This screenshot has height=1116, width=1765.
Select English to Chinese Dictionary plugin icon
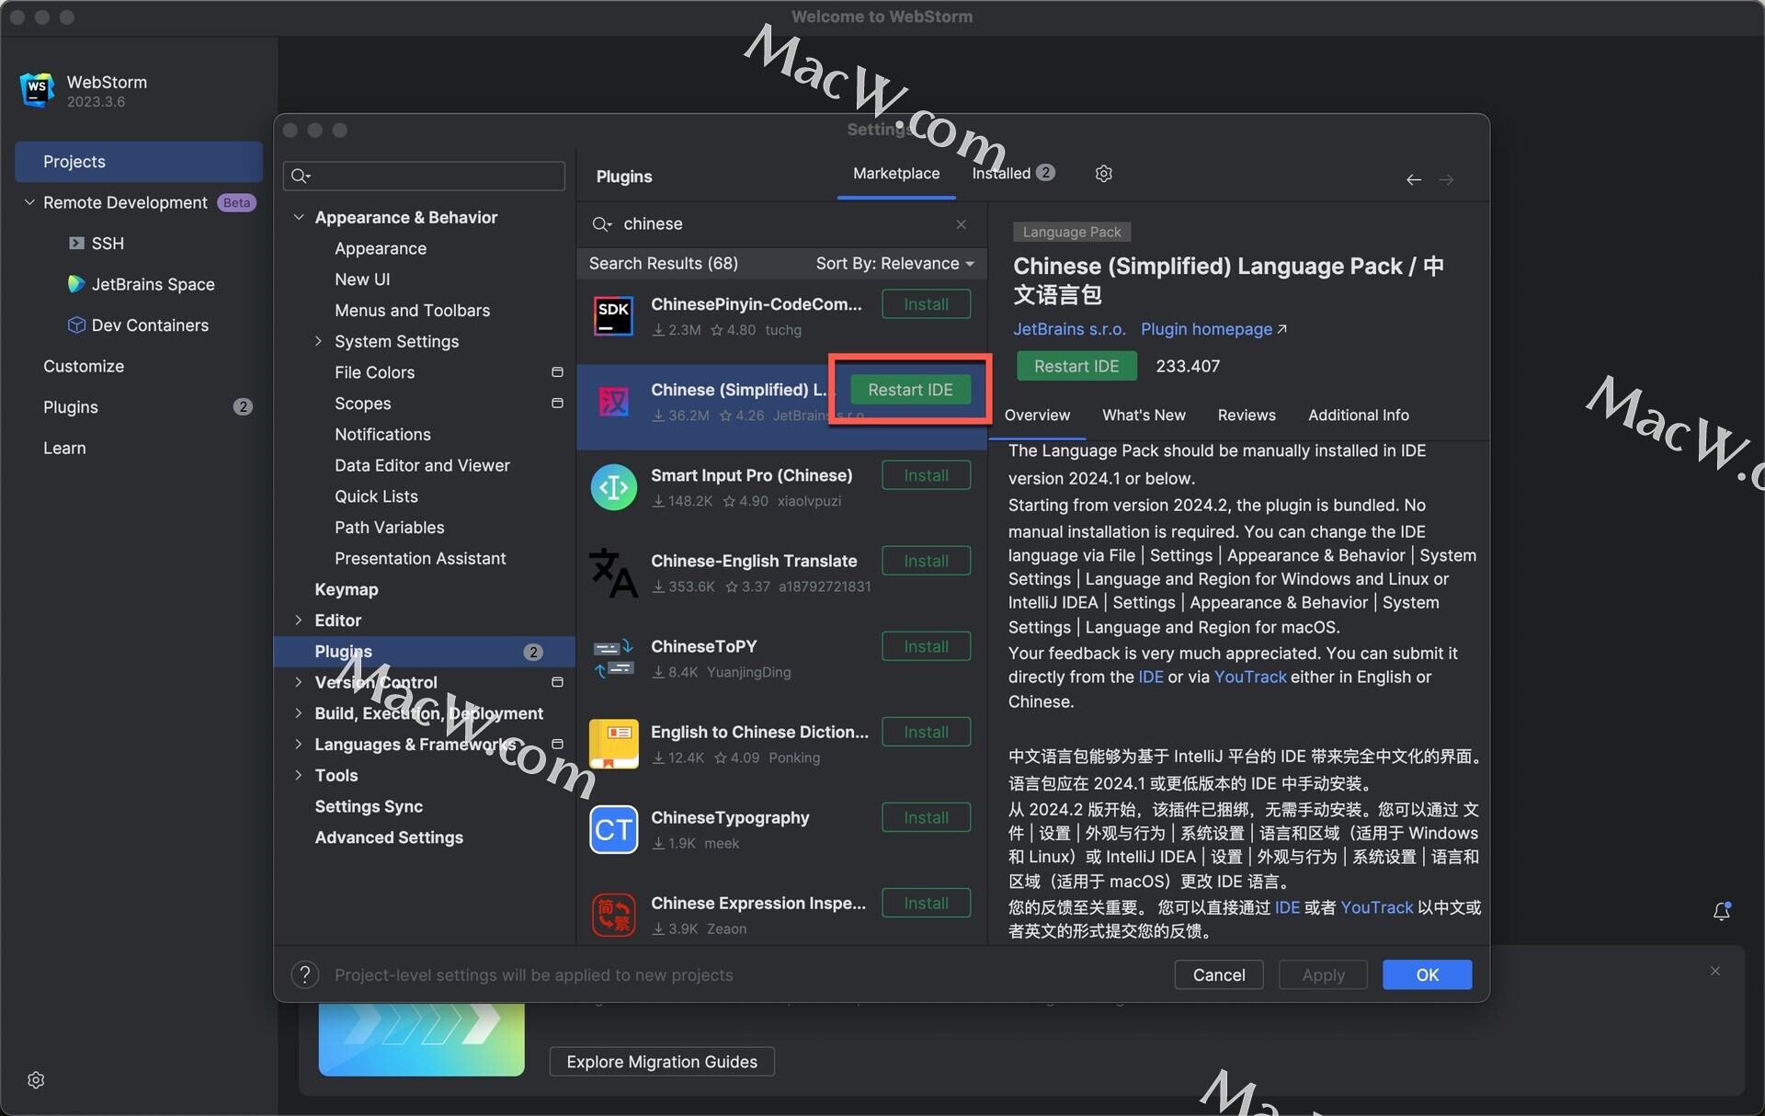click(x=613, y=744)
